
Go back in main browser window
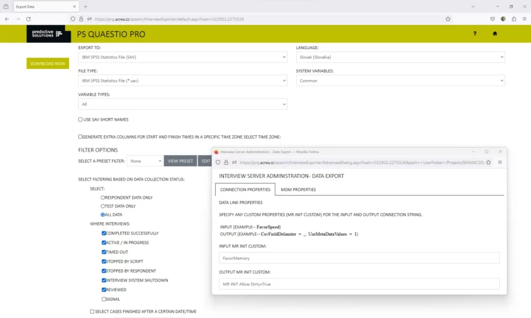point(7,19)
